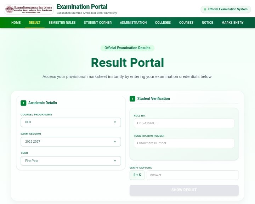
Task: Click the 2 + 5 captcha question box
Action: (x=137, y=175)
